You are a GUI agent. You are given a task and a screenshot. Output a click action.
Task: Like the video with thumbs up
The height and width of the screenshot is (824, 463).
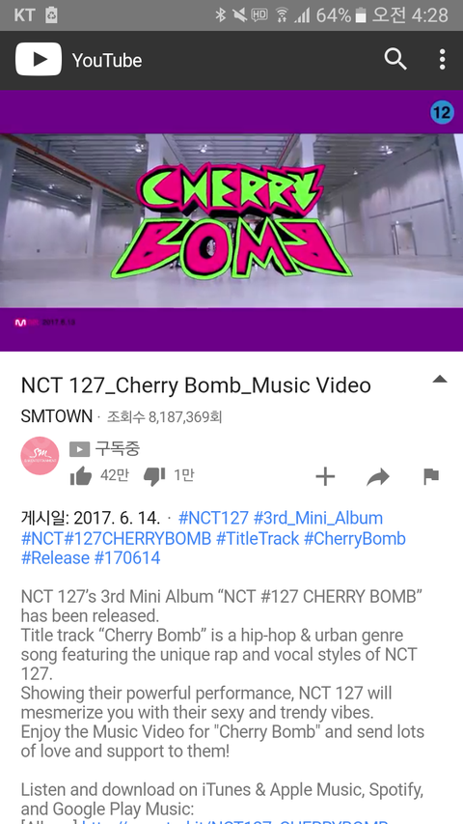(80, 476)
